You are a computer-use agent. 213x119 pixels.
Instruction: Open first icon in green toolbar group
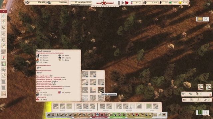(x=111, y=115)
